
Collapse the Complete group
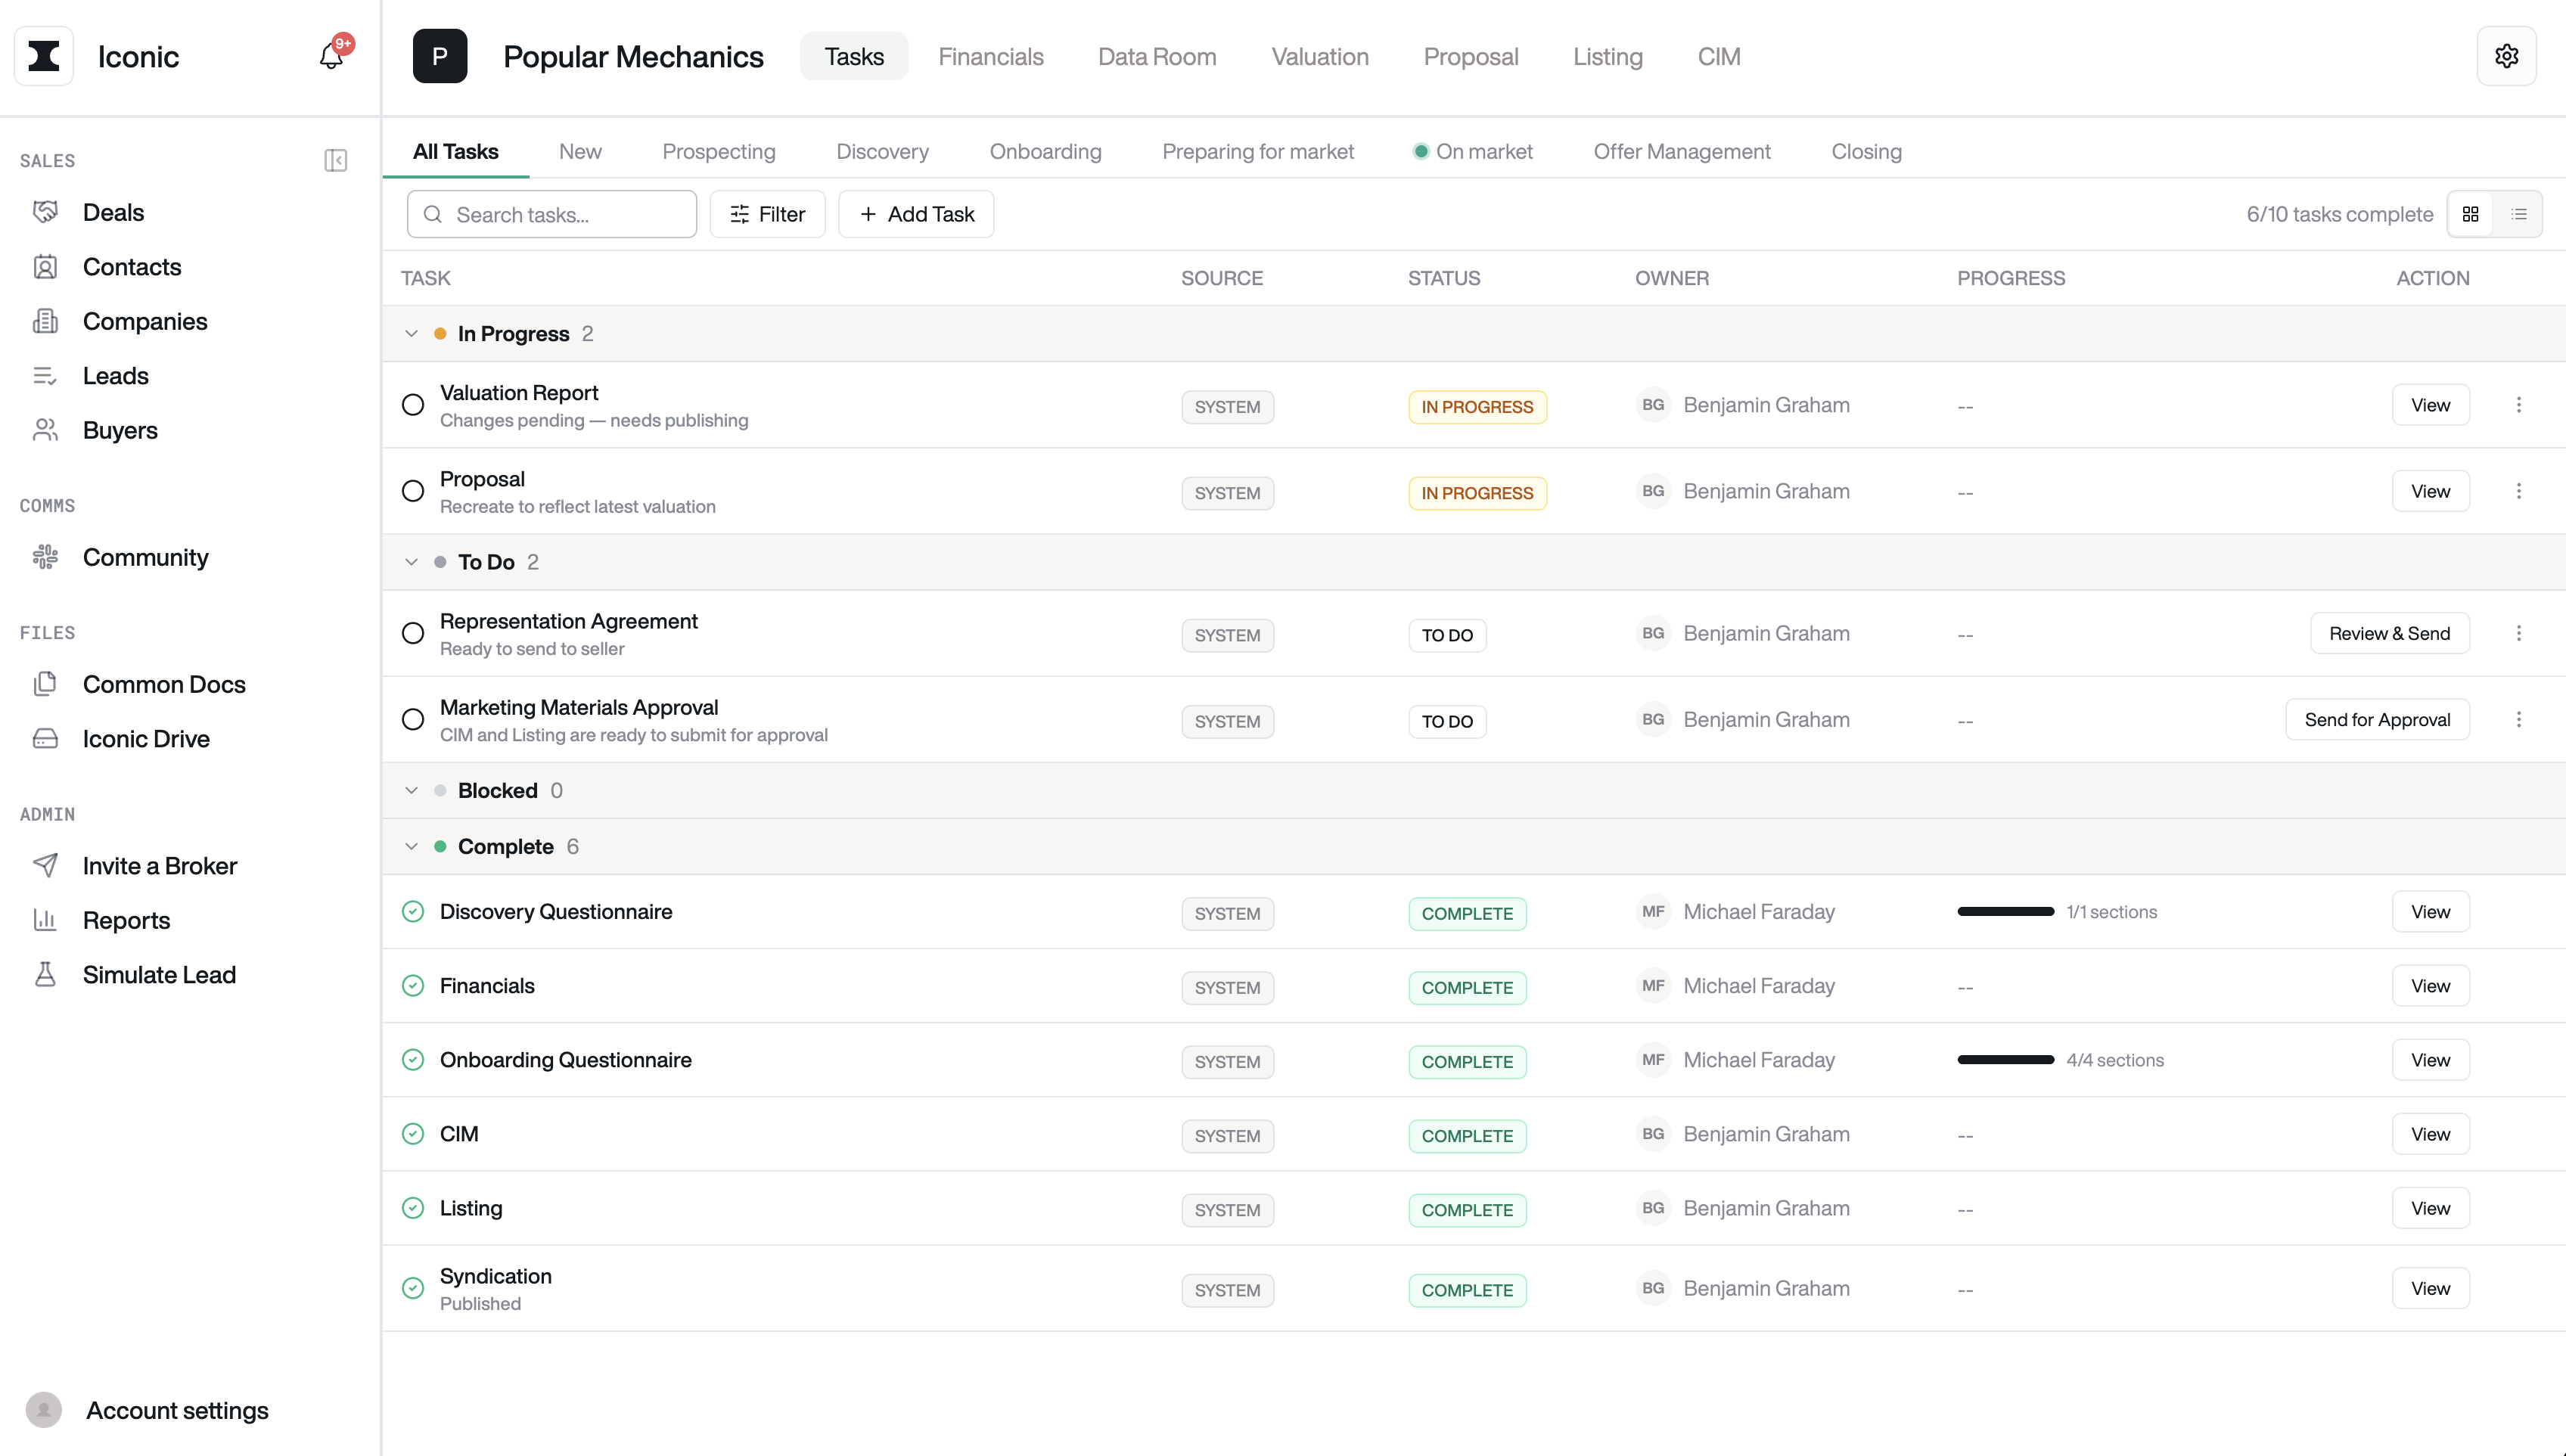pyautogui.click(x=411, y=846)
